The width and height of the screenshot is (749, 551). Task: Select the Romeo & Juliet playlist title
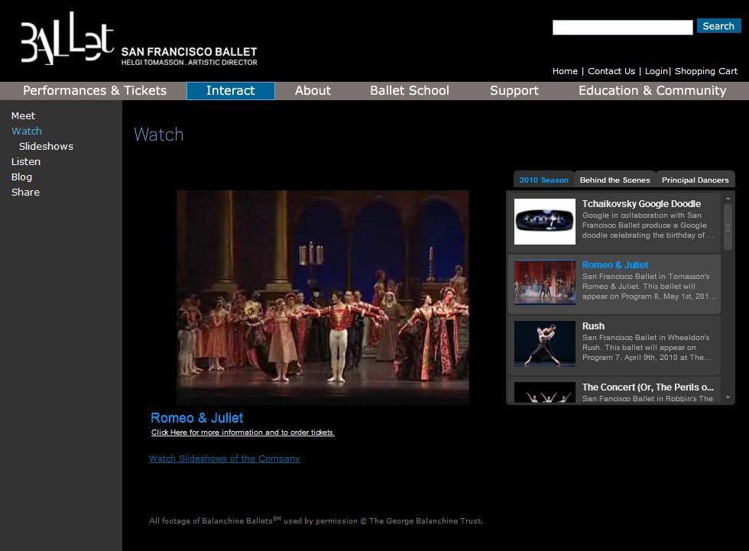pyautogui.click(x=614, y=265)
